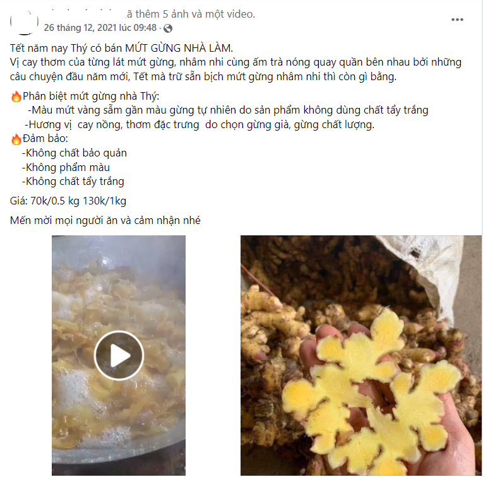The width and height of the screenshot is (483, 477).
Task: Click the line Mến mời mọi người ăn
Action: click(105, 221)
